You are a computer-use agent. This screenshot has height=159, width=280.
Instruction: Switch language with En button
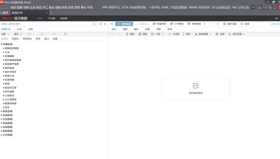pos(277,18)
